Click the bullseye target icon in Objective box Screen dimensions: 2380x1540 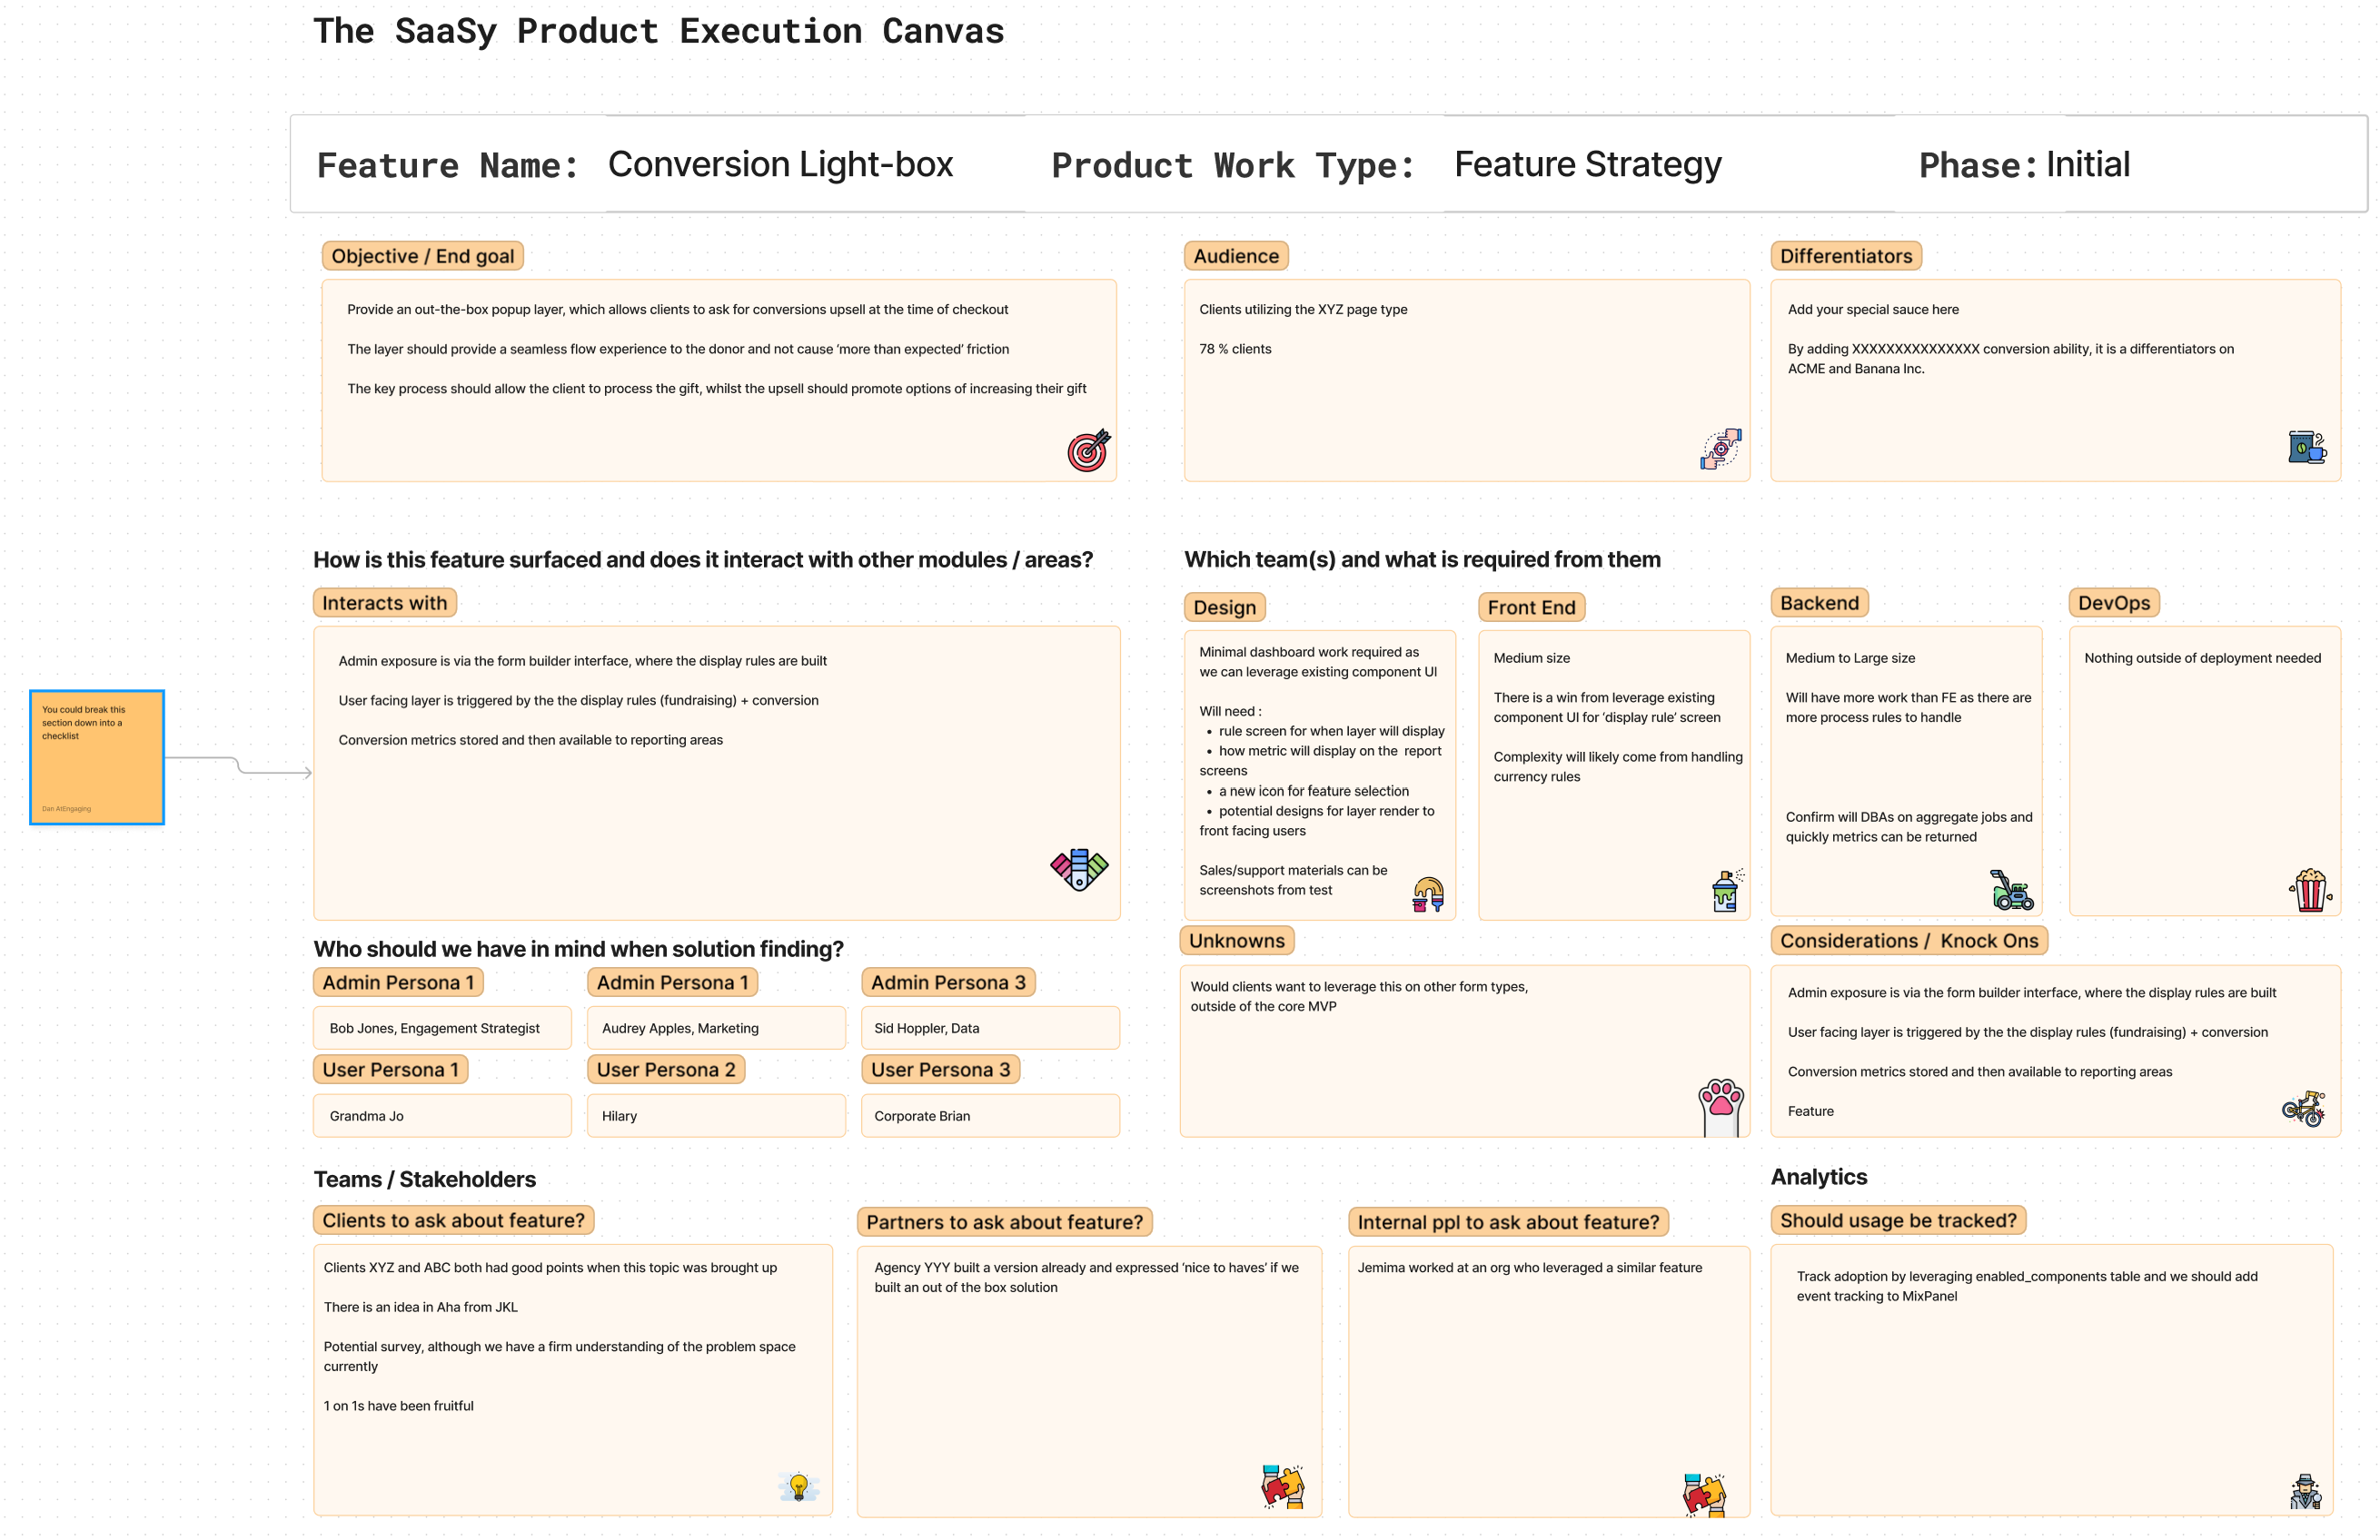tap(1088, 450)
